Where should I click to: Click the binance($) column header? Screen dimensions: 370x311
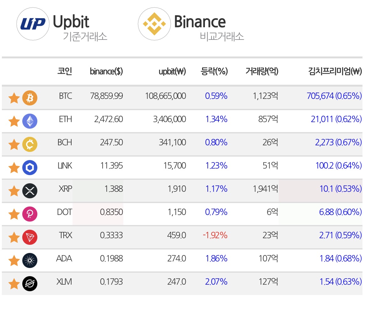tap(106, 71)
